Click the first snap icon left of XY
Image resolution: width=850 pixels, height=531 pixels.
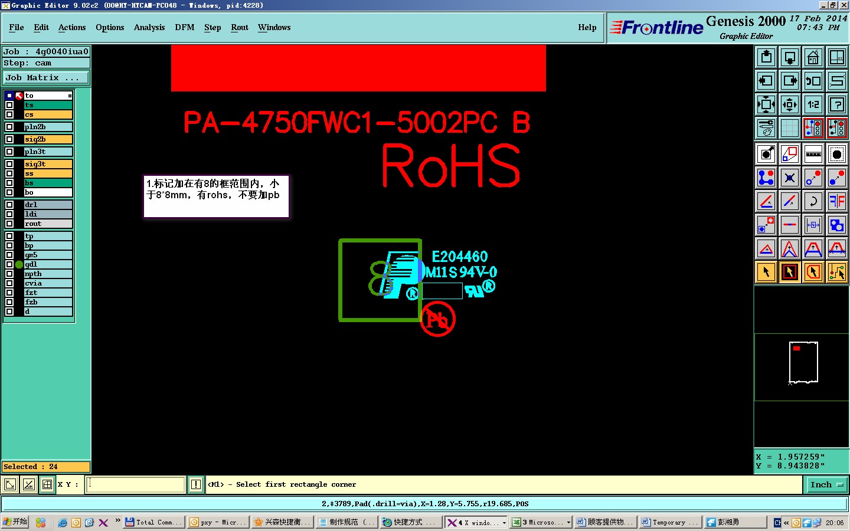click(10, 484)
